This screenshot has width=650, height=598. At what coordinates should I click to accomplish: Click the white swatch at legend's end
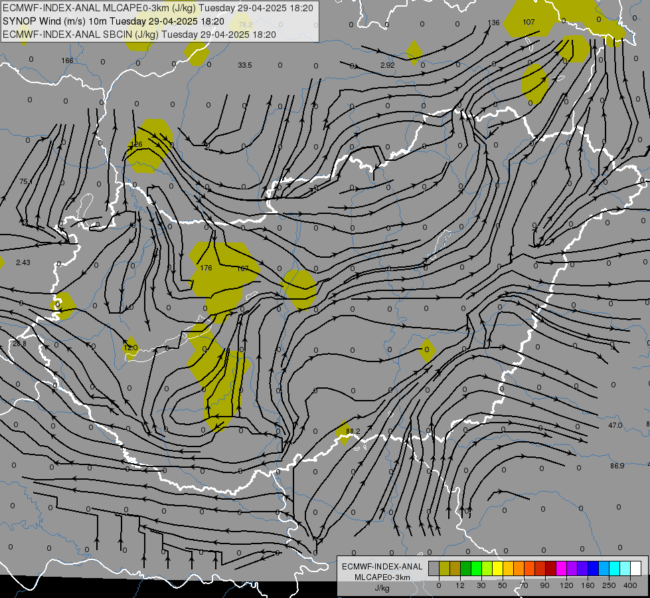[x=635, y=569]
